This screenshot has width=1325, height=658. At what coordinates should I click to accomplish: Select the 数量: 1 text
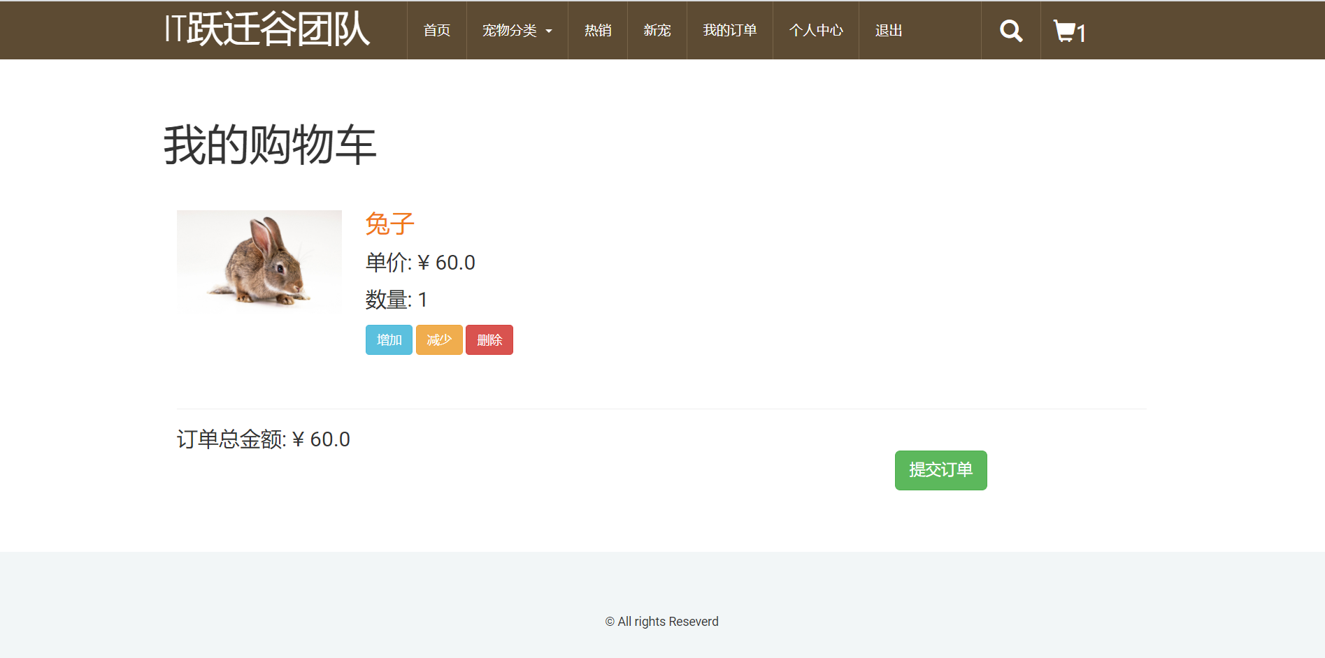coord(396,300)
